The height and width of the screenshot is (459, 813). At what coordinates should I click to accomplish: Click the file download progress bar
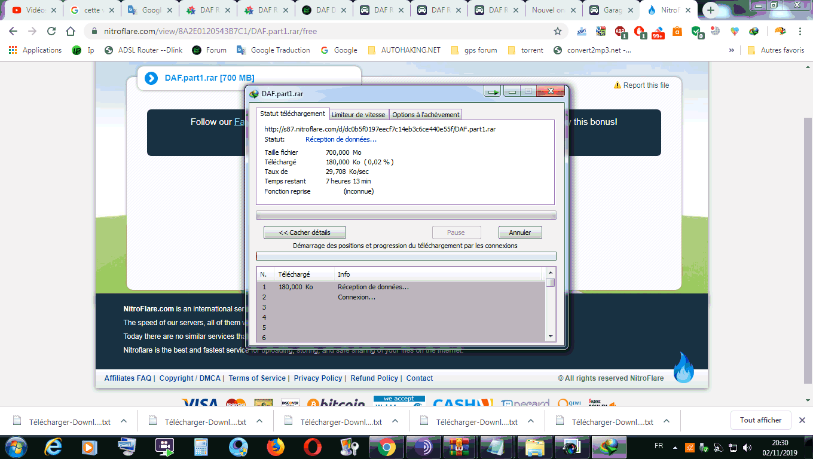click(406, 215)
